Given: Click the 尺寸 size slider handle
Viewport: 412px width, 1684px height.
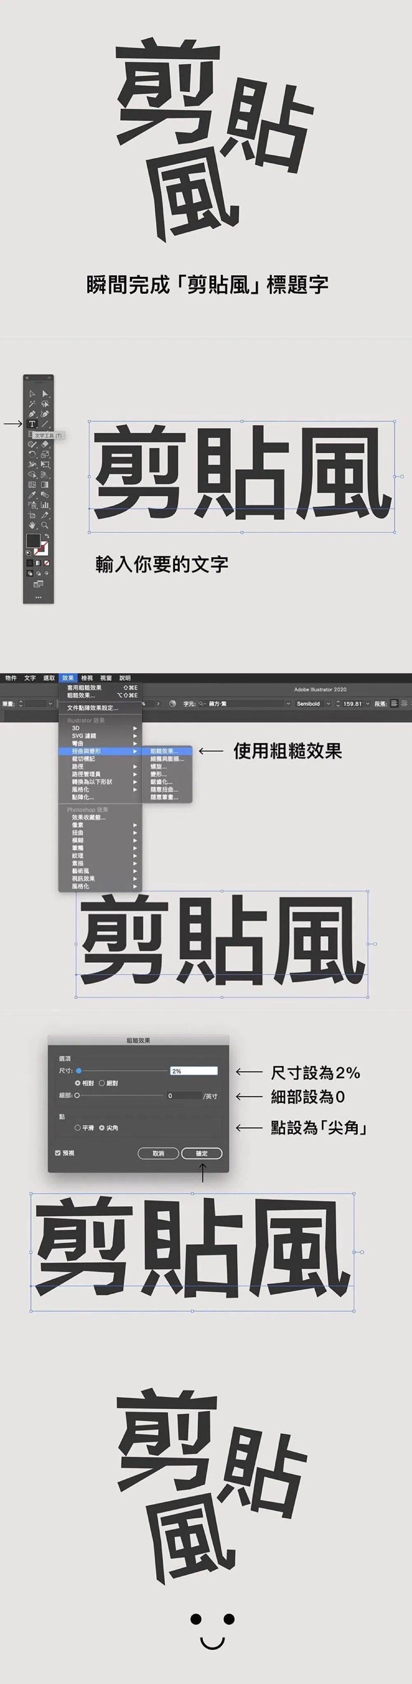Looking at the screenshot, I should 78,1071.
